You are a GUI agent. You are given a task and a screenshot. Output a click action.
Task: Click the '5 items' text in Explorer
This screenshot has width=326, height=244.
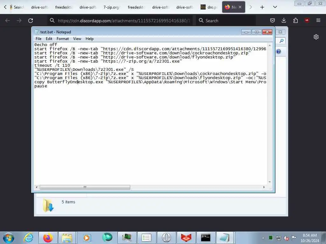[x=68, y=202]
